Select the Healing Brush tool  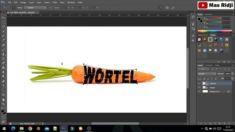coord(3,45)
